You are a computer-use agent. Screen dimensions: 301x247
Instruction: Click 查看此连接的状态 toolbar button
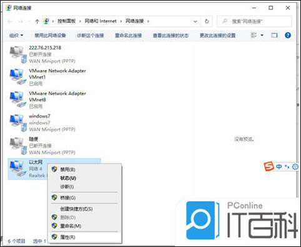[x=170, y=36]
